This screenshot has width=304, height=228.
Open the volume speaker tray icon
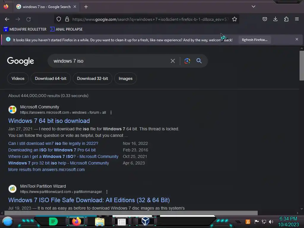tap(271, 221)
